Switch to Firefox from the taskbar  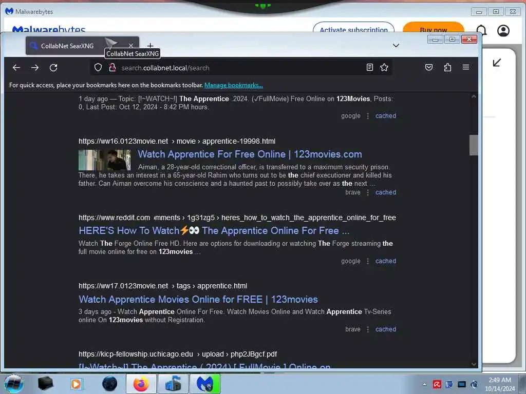141,384
